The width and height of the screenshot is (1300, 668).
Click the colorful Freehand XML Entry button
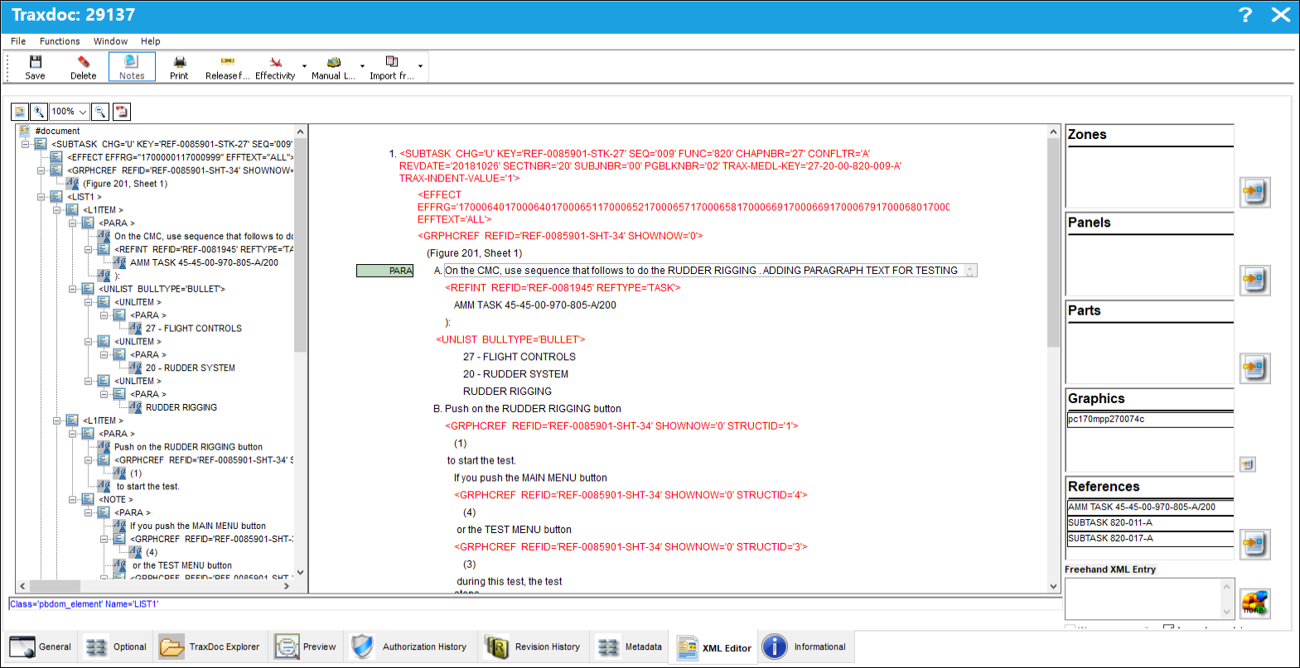click(x=1254, y=603)
